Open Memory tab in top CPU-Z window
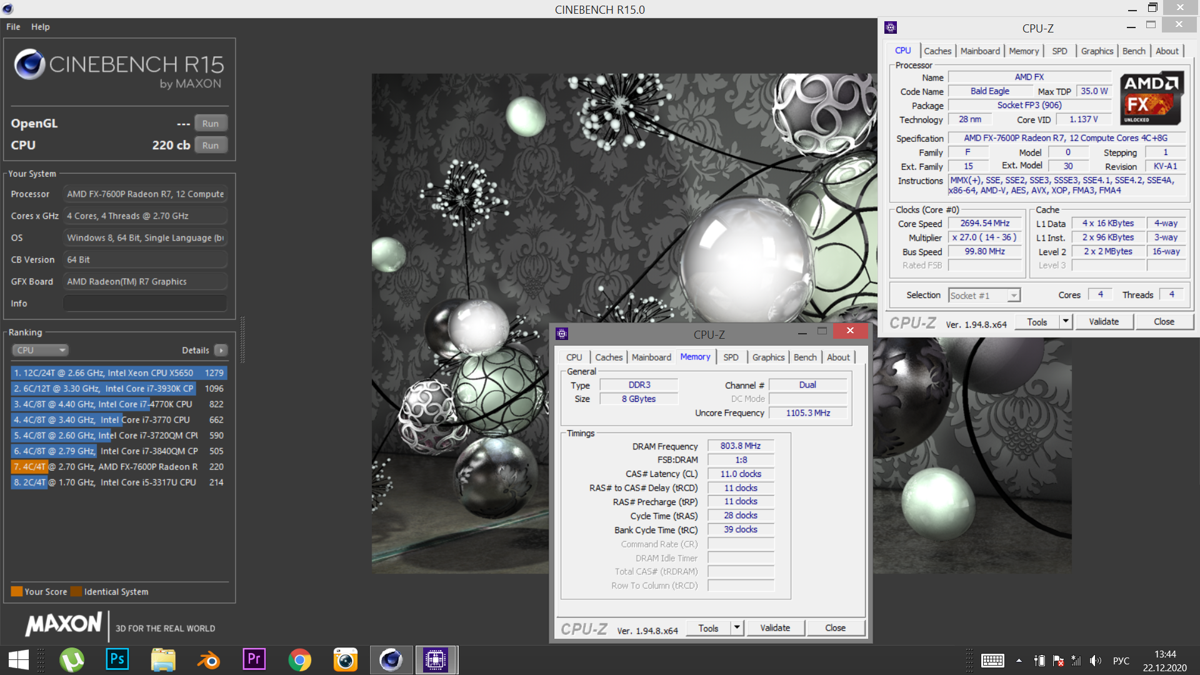This screenshot has height=675, width=1200. tap(1023, 51)
